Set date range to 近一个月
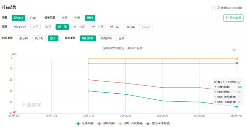The image size is (247, 127). (79, 27)
